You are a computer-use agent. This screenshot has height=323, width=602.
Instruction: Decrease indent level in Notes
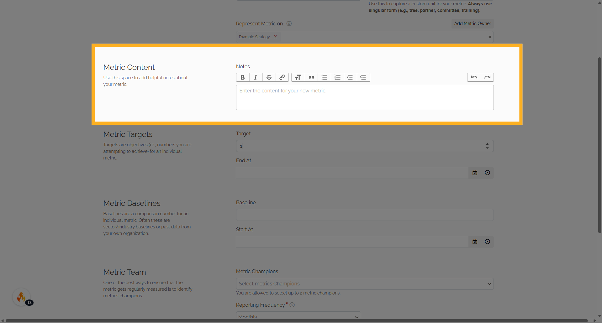(x=350, y=77)
